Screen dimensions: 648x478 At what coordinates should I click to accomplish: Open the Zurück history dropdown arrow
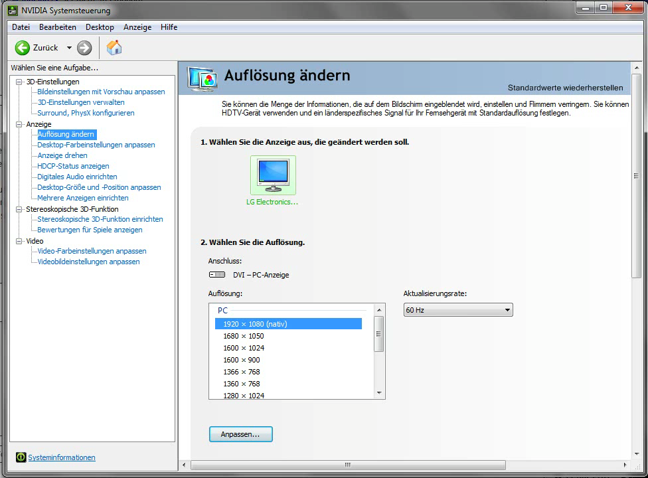coord(69,48)
